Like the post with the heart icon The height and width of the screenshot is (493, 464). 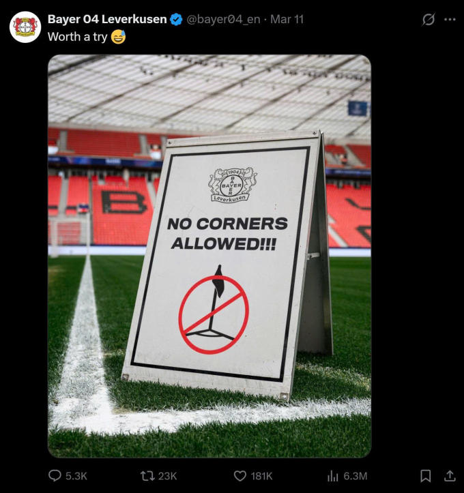coord(240,476)
